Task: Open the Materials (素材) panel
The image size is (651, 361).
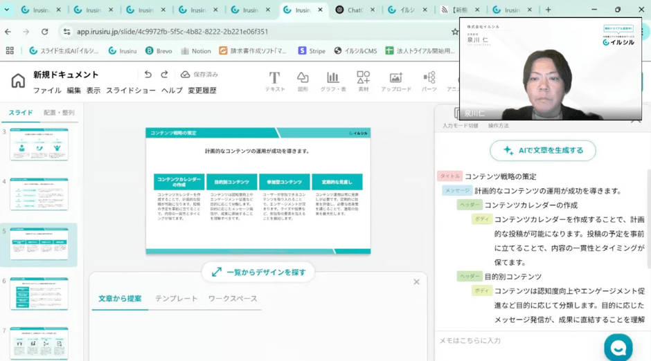Action: [363, 81]
